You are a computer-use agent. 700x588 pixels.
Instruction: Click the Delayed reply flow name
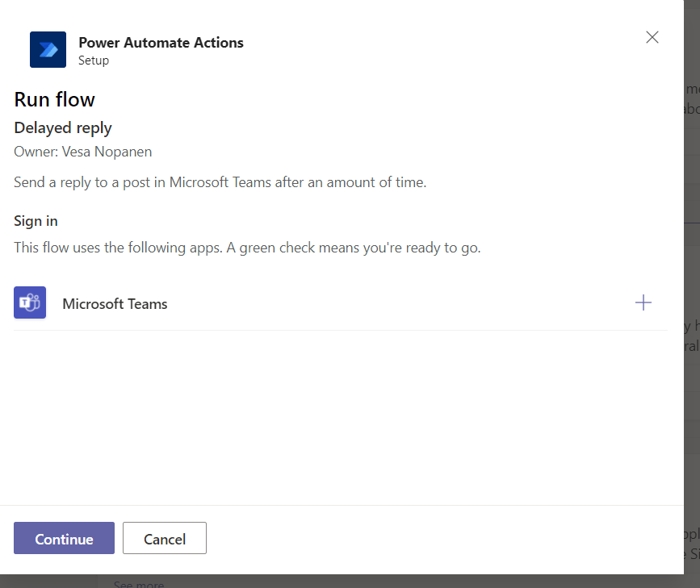(x=63, y=127)
